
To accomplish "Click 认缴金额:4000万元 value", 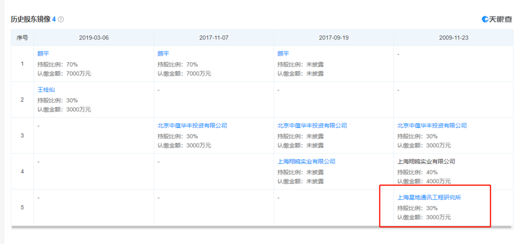I will 424,181.
